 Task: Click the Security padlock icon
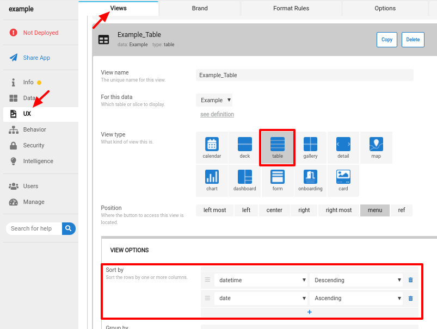pyautogui.click(x=14, y=145)
